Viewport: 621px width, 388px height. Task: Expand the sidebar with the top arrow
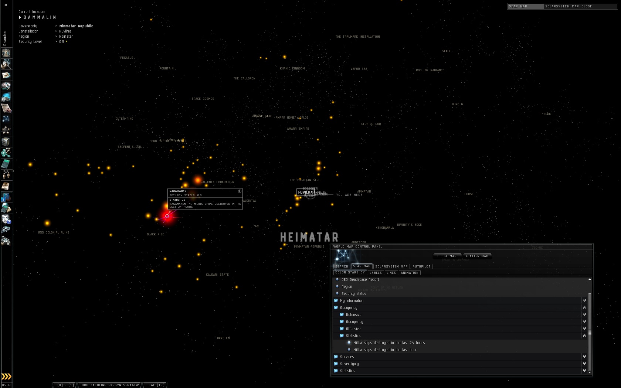tap(6, 5)
